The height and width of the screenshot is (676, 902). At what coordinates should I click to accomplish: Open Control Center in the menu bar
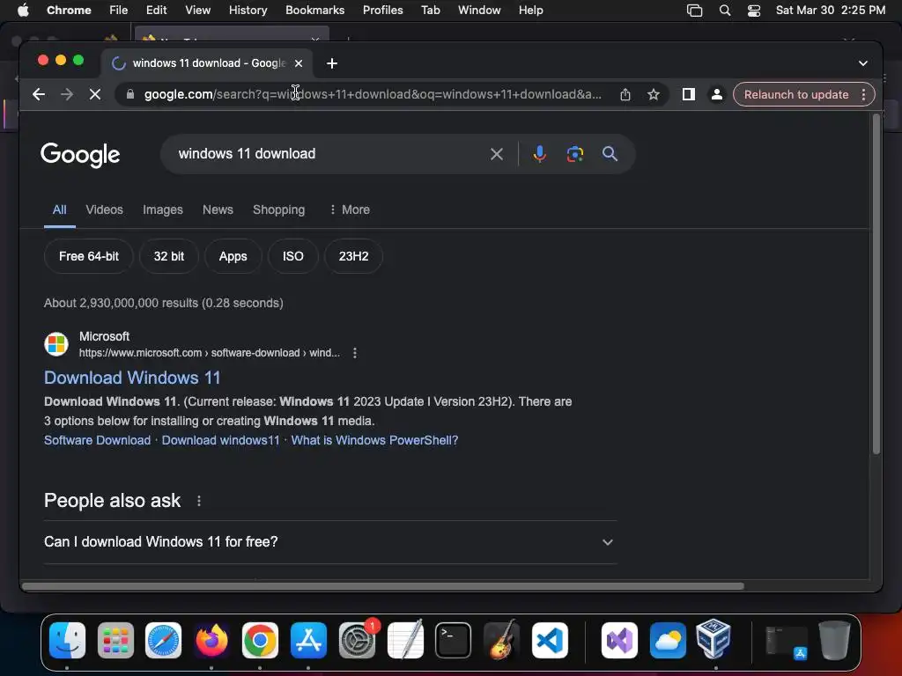coord(754,10)
